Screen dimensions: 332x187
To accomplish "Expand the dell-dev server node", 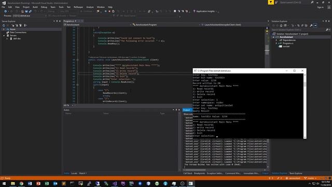I will tap(7, 39).
